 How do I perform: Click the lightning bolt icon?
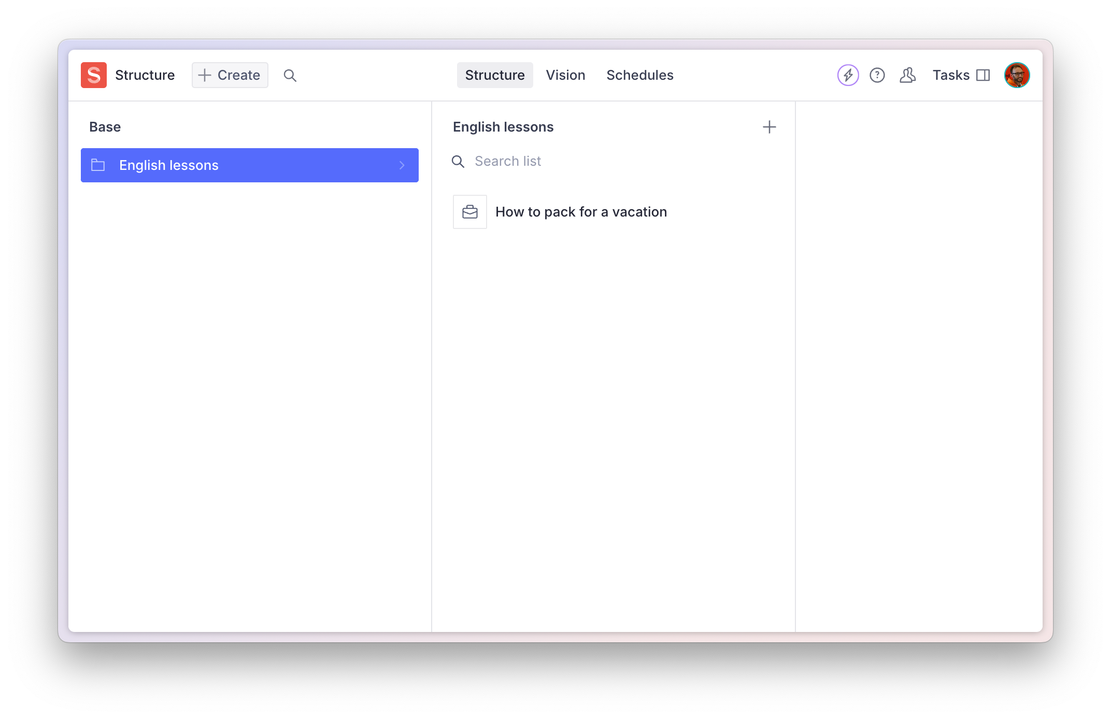click(848, 75)
